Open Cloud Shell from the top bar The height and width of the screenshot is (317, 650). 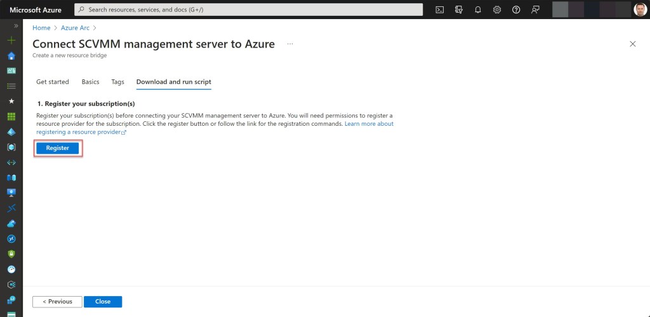point(439,10)
